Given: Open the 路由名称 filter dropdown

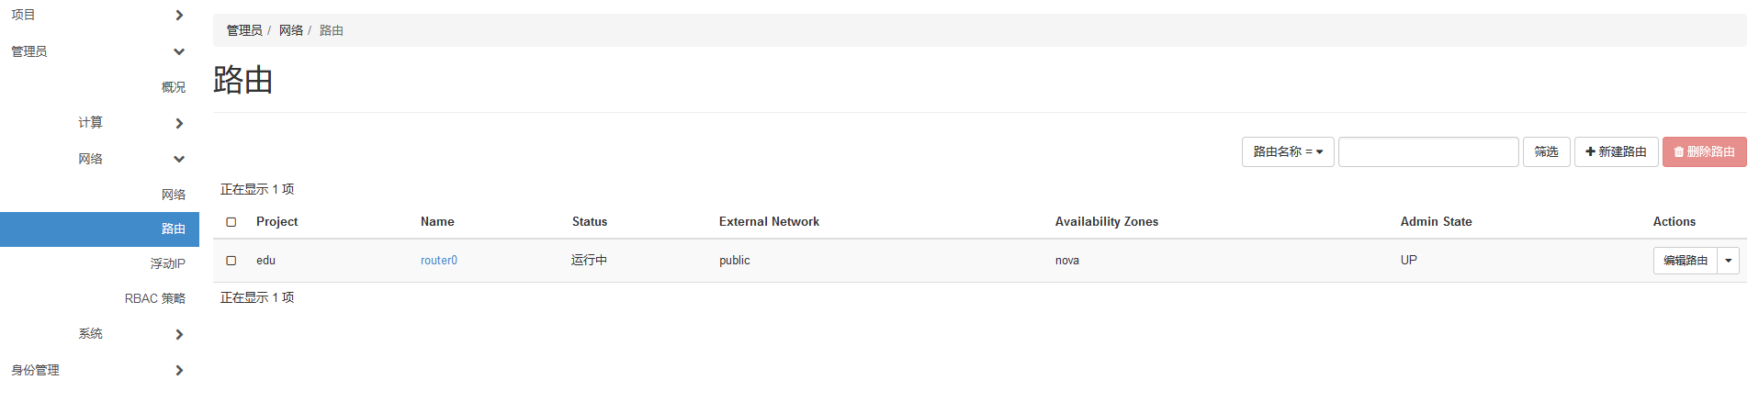Looking at the screenshot, I should click(1287, 152).
